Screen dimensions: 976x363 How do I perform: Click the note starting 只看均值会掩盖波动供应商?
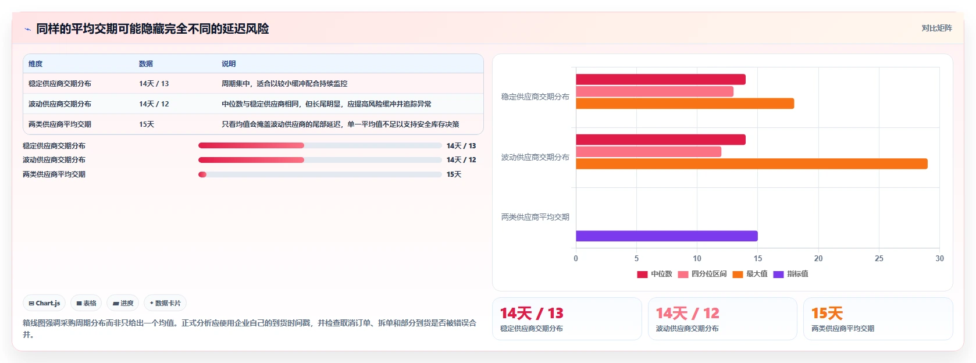pos(340,124)
